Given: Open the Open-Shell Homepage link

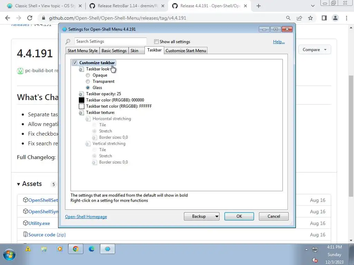Looking at the screenshot, I should [x=86, y=217].
